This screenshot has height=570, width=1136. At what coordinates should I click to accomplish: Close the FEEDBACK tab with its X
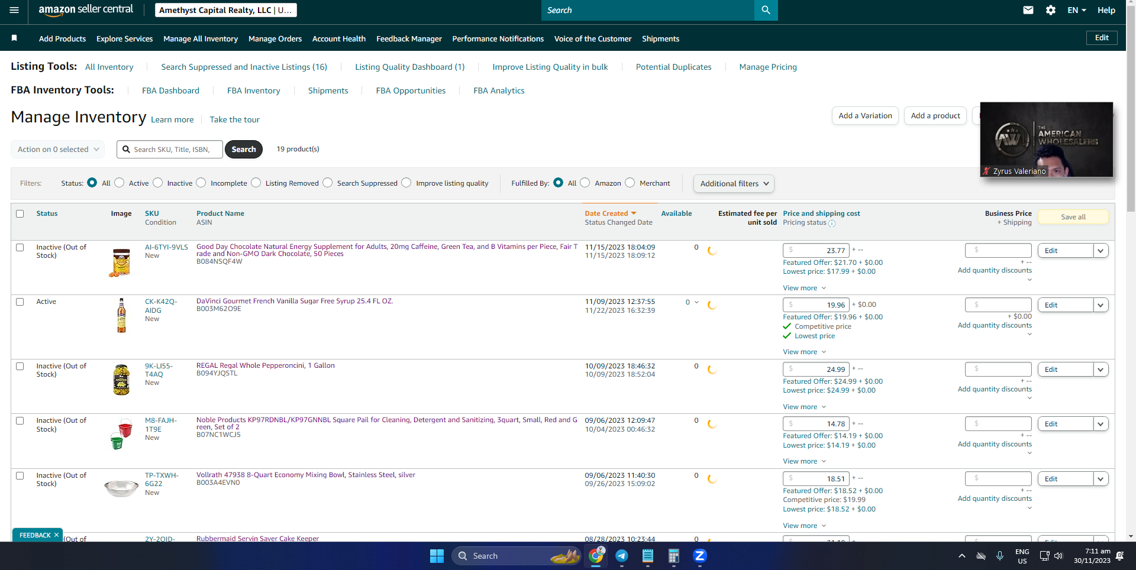pos(56,535)
